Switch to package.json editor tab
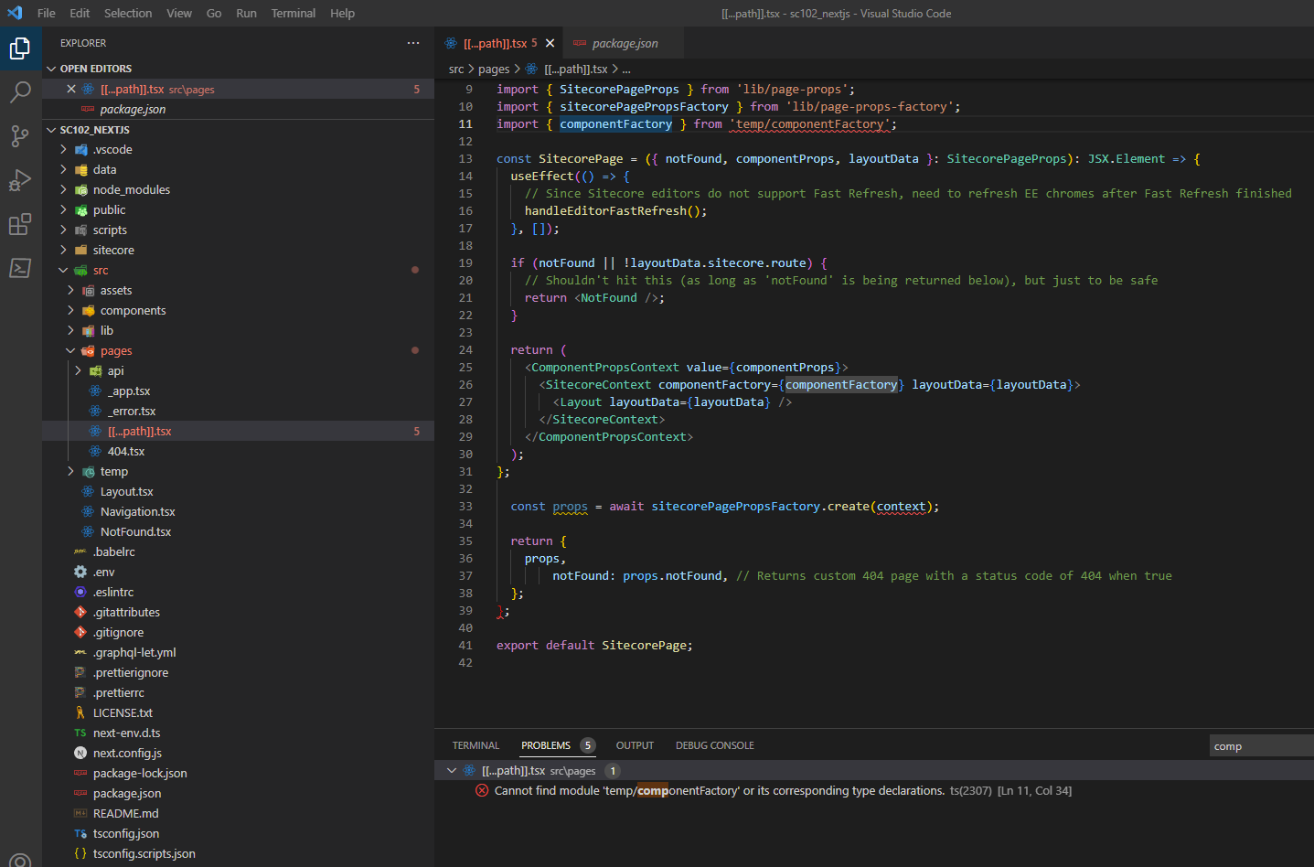This screenshot has height=867, width=1314. pos(625,43)
